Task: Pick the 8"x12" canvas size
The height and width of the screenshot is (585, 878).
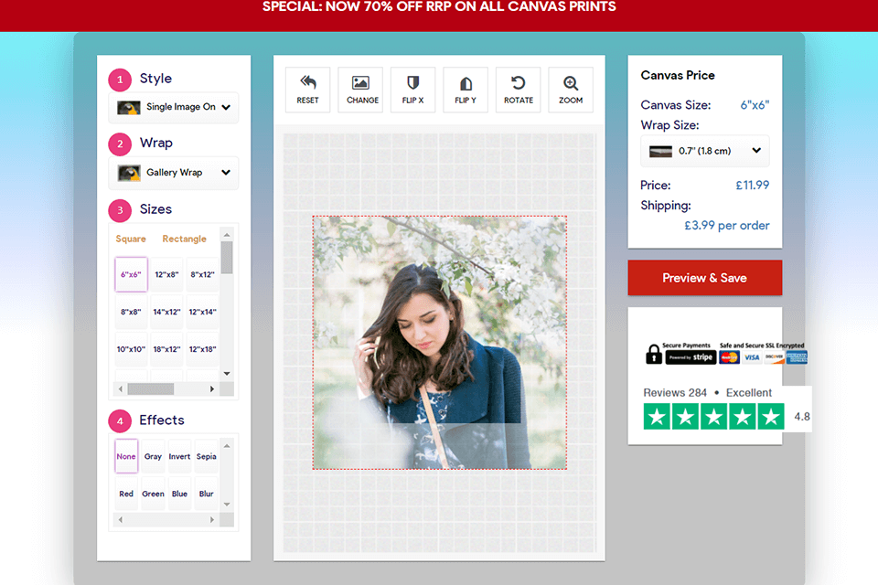Action: coord(202,274)
